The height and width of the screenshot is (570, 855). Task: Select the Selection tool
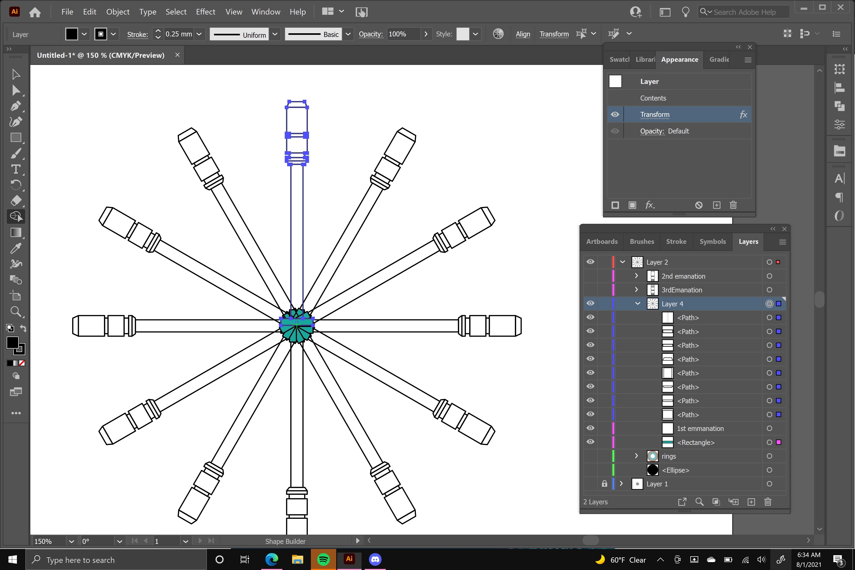(16, 74)
